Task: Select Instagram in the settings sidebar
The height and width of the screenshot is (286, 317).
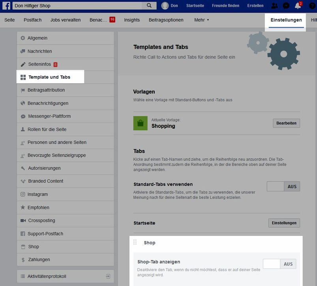Action: [x=38, y=194]
